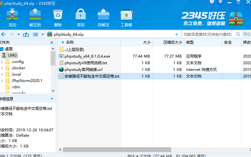This screenshot has width=251, height=157.
Task: Expand the .docker folder node
Action: pos(2,68)
